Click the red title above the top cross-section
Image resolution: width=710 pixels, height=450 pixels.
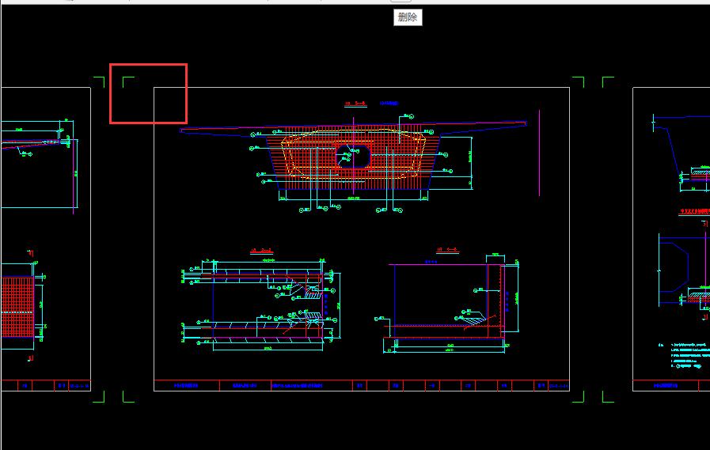point(356,103)
